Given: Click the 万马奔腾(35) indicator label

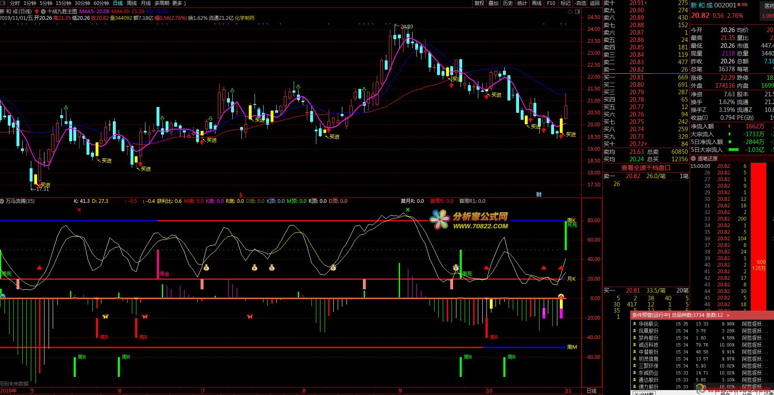Looking at the screenshot, I should click(20, 201).
